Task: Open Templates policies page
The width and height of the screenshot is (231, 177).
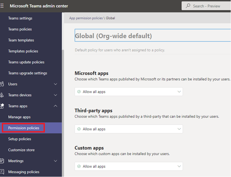Action: [x=23, y=51]
